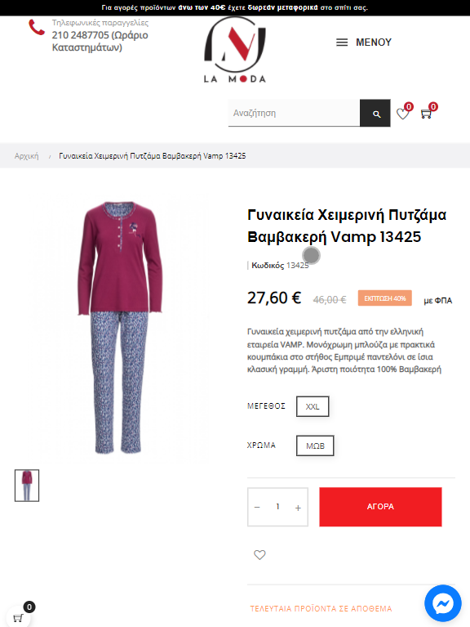Open the Messenger chat bubble
Viewport: 470px width, 627px height.
tap(443, 603)
